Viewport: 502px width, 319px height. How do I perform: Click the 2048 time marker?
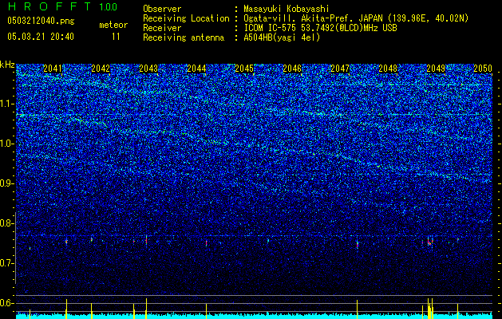[x=388, y=69]
